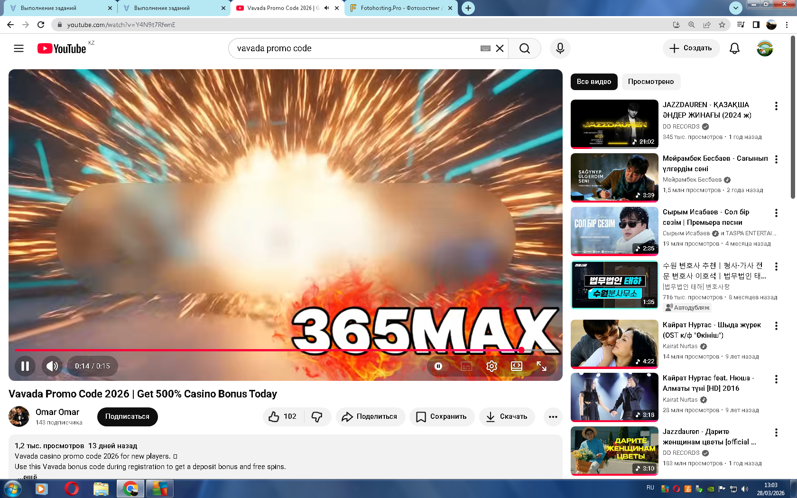797x498 pixels.
Task: Mute the video volume
Action: (x=52, y=366)
